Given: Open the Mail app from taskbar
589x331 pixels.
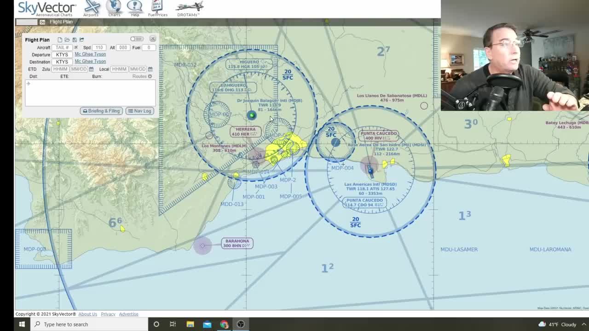Looking at the screenshot, I should pyautogui.click(x=207, y=324).
